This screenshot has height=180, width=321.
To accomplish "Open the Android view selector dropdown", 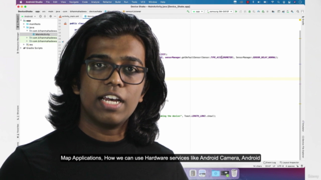I will (x=29, y=16).
